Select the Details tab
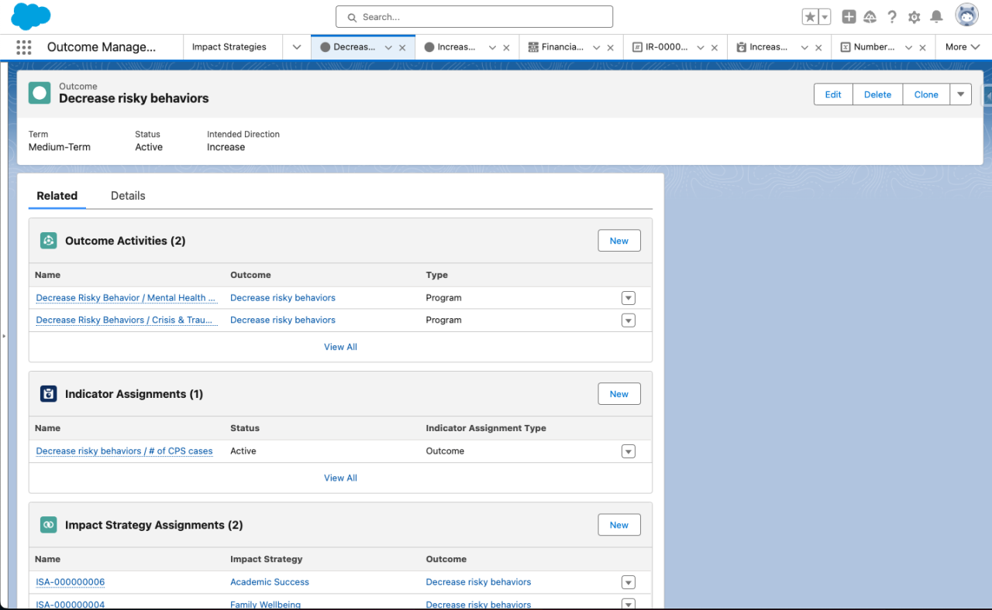This screenshot has height=610, width=992. point(128,196)
